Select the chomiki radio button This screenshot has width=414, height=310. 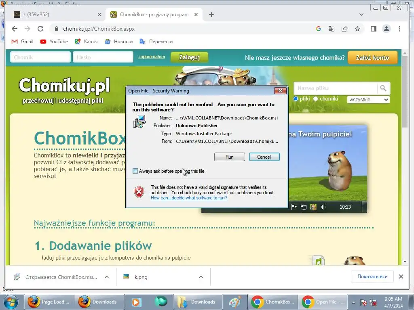pos(315,99)
